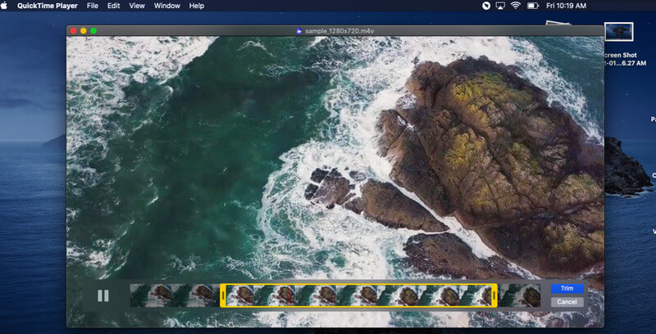Image resolution: width=656 pixels, height=334 pixels.
Task: Select the right yellow trim handle
Action: click(494, 296)
